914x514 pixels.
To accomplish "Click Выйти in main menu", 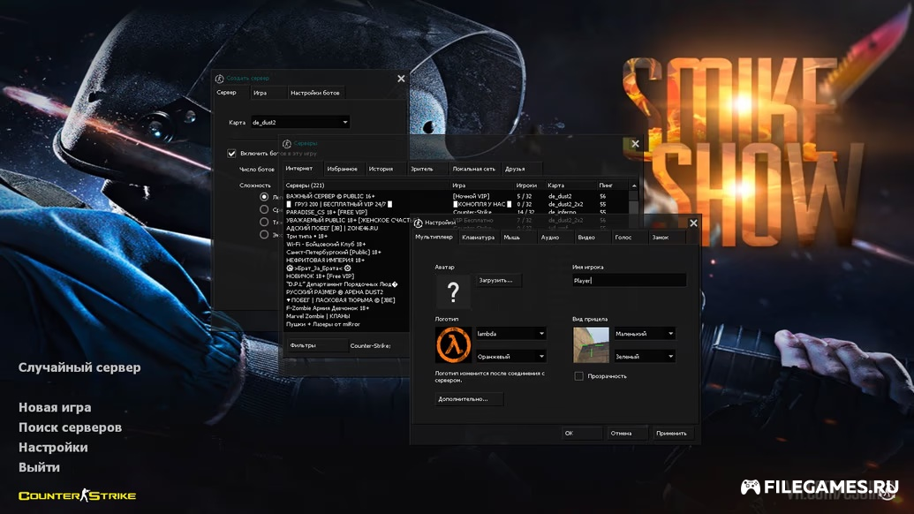I will tap(39, 467).
